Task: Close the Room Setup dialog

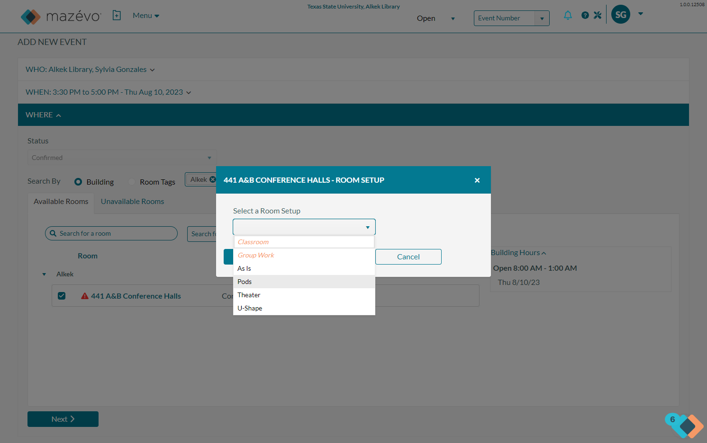Action: point(477,180)
